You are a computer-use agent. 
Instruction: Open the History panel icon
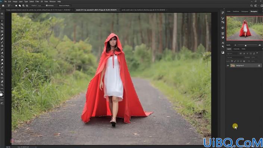click(x=223, y=13)
